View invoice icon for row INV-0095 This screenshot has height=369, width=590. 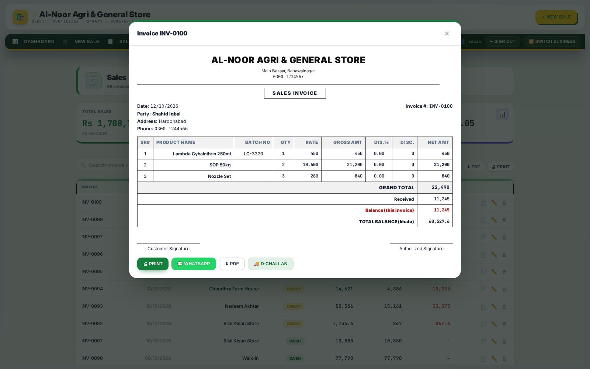coord(483,272)
